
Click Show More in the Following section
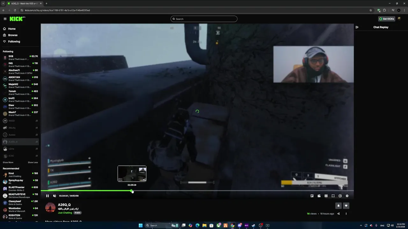pos(8,163)
